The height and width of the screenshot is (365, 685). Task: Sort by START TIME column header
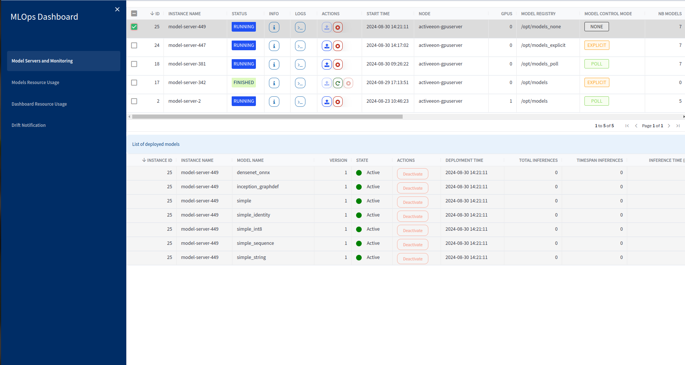[378, 14]
